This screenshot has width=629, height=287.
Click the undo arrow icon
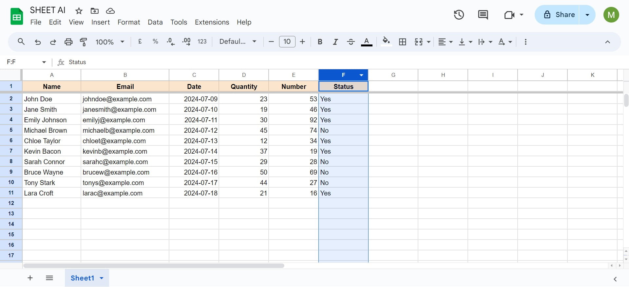[x=38, y=42]
